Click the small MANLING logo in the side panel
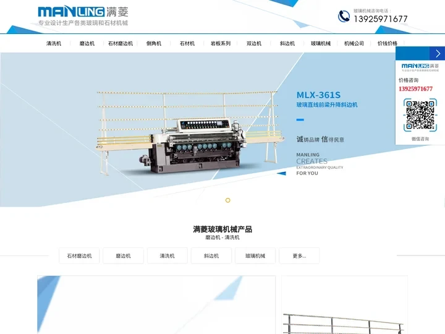Image resolution: width=445 pixels, height=334 pixels. coord(420,67)
